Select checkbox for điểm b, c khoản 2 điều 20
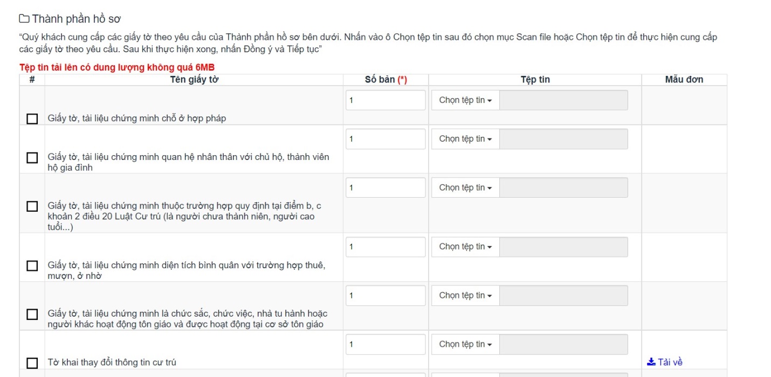 (32, 206)
